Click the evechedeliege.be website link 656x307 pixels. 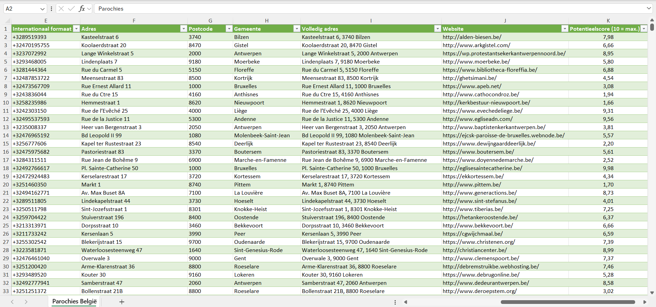pyautogui.click(x=482, y=111)
